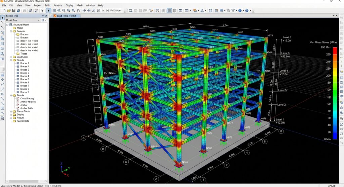Screen dimensions: 344x187
Task: Pin the Model Tree panel
Action: (43, 16)
